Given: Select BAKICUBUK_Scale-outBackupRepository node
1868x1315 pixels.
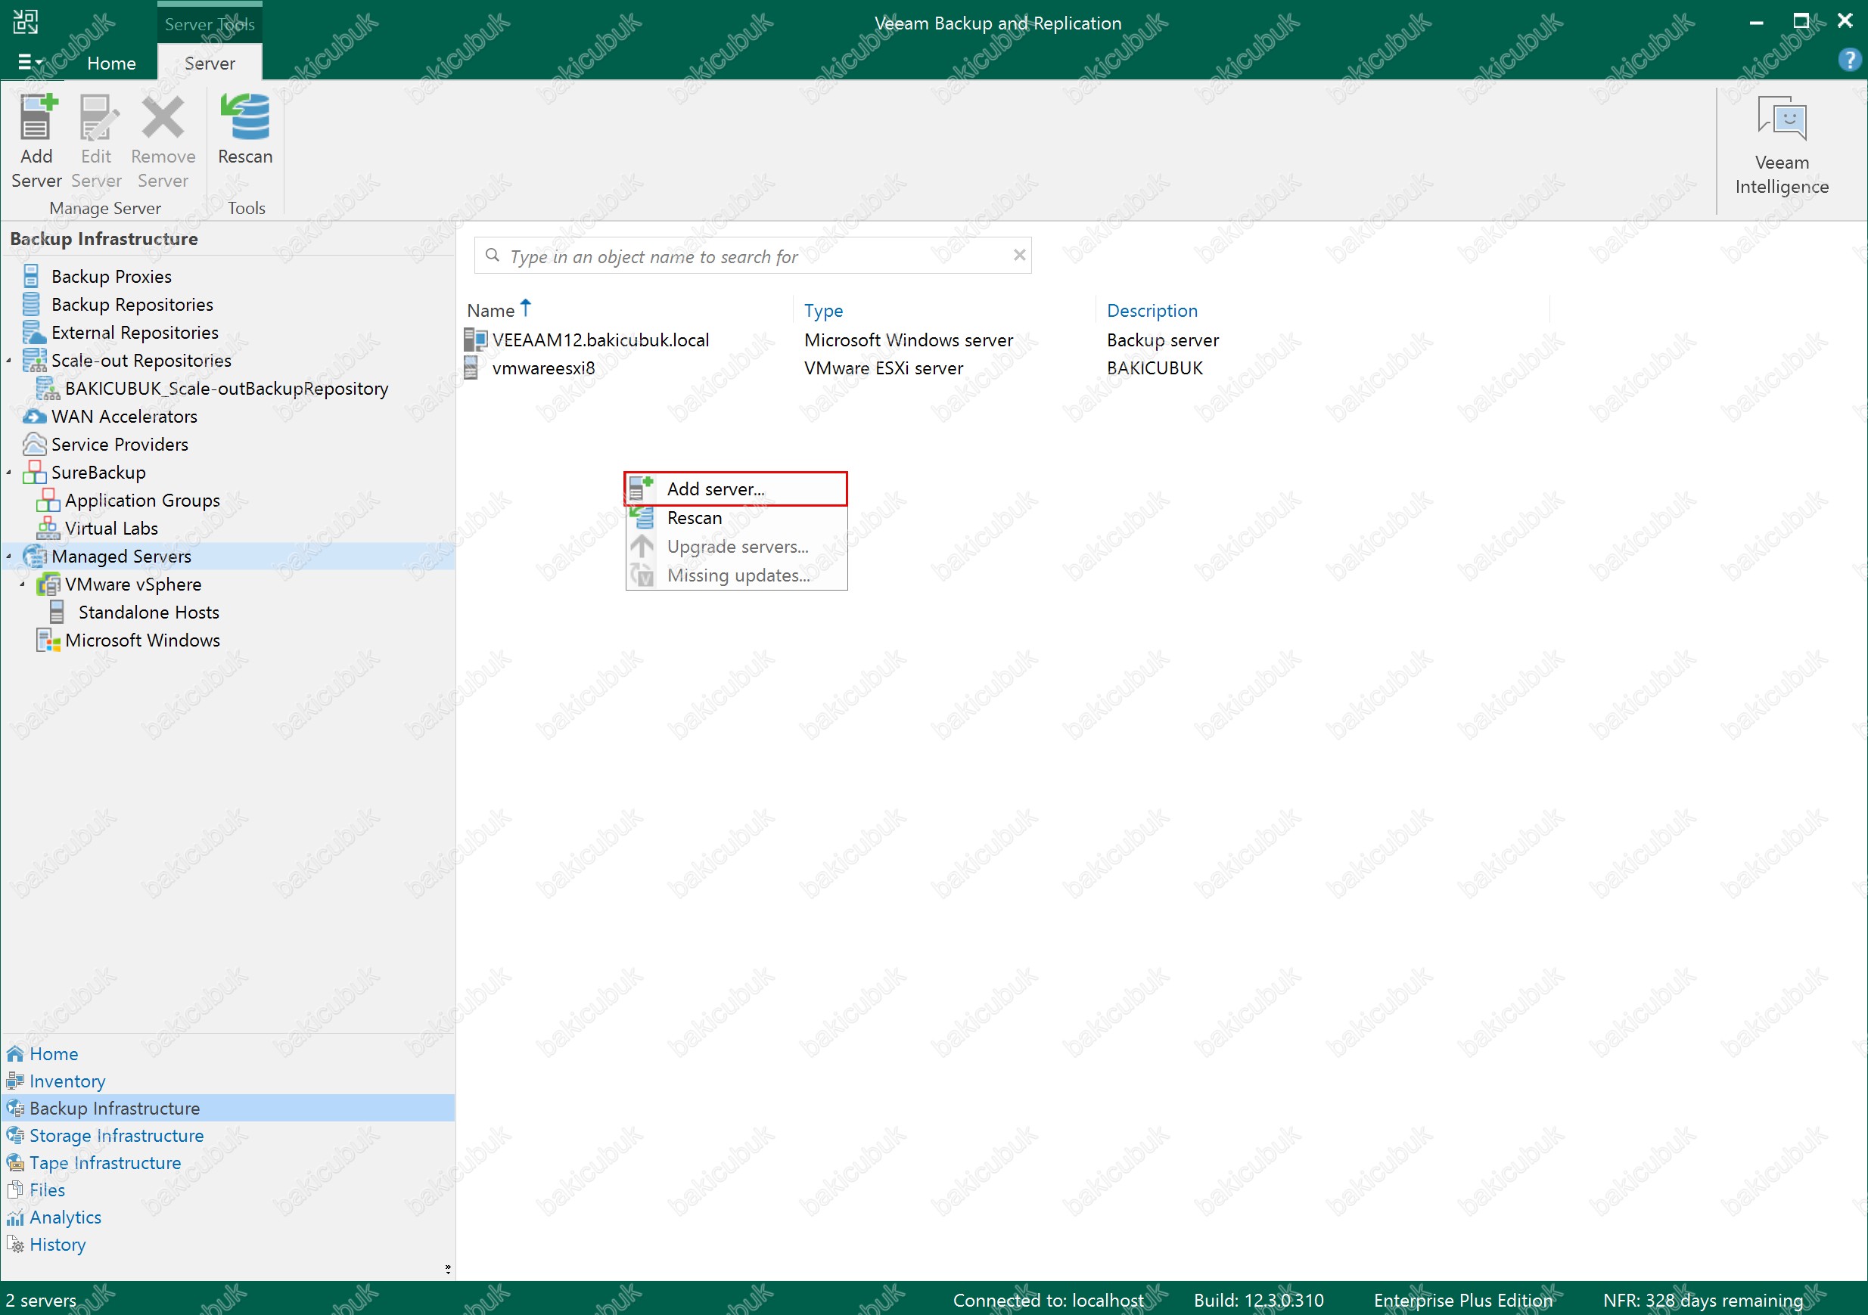Looking at the screenshot, I should pyautogui.click(x=225, y=388).
